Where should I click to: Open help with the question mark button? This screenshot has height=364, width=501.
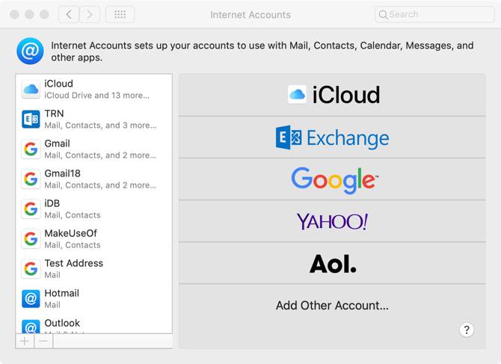(x=467, y=330)
